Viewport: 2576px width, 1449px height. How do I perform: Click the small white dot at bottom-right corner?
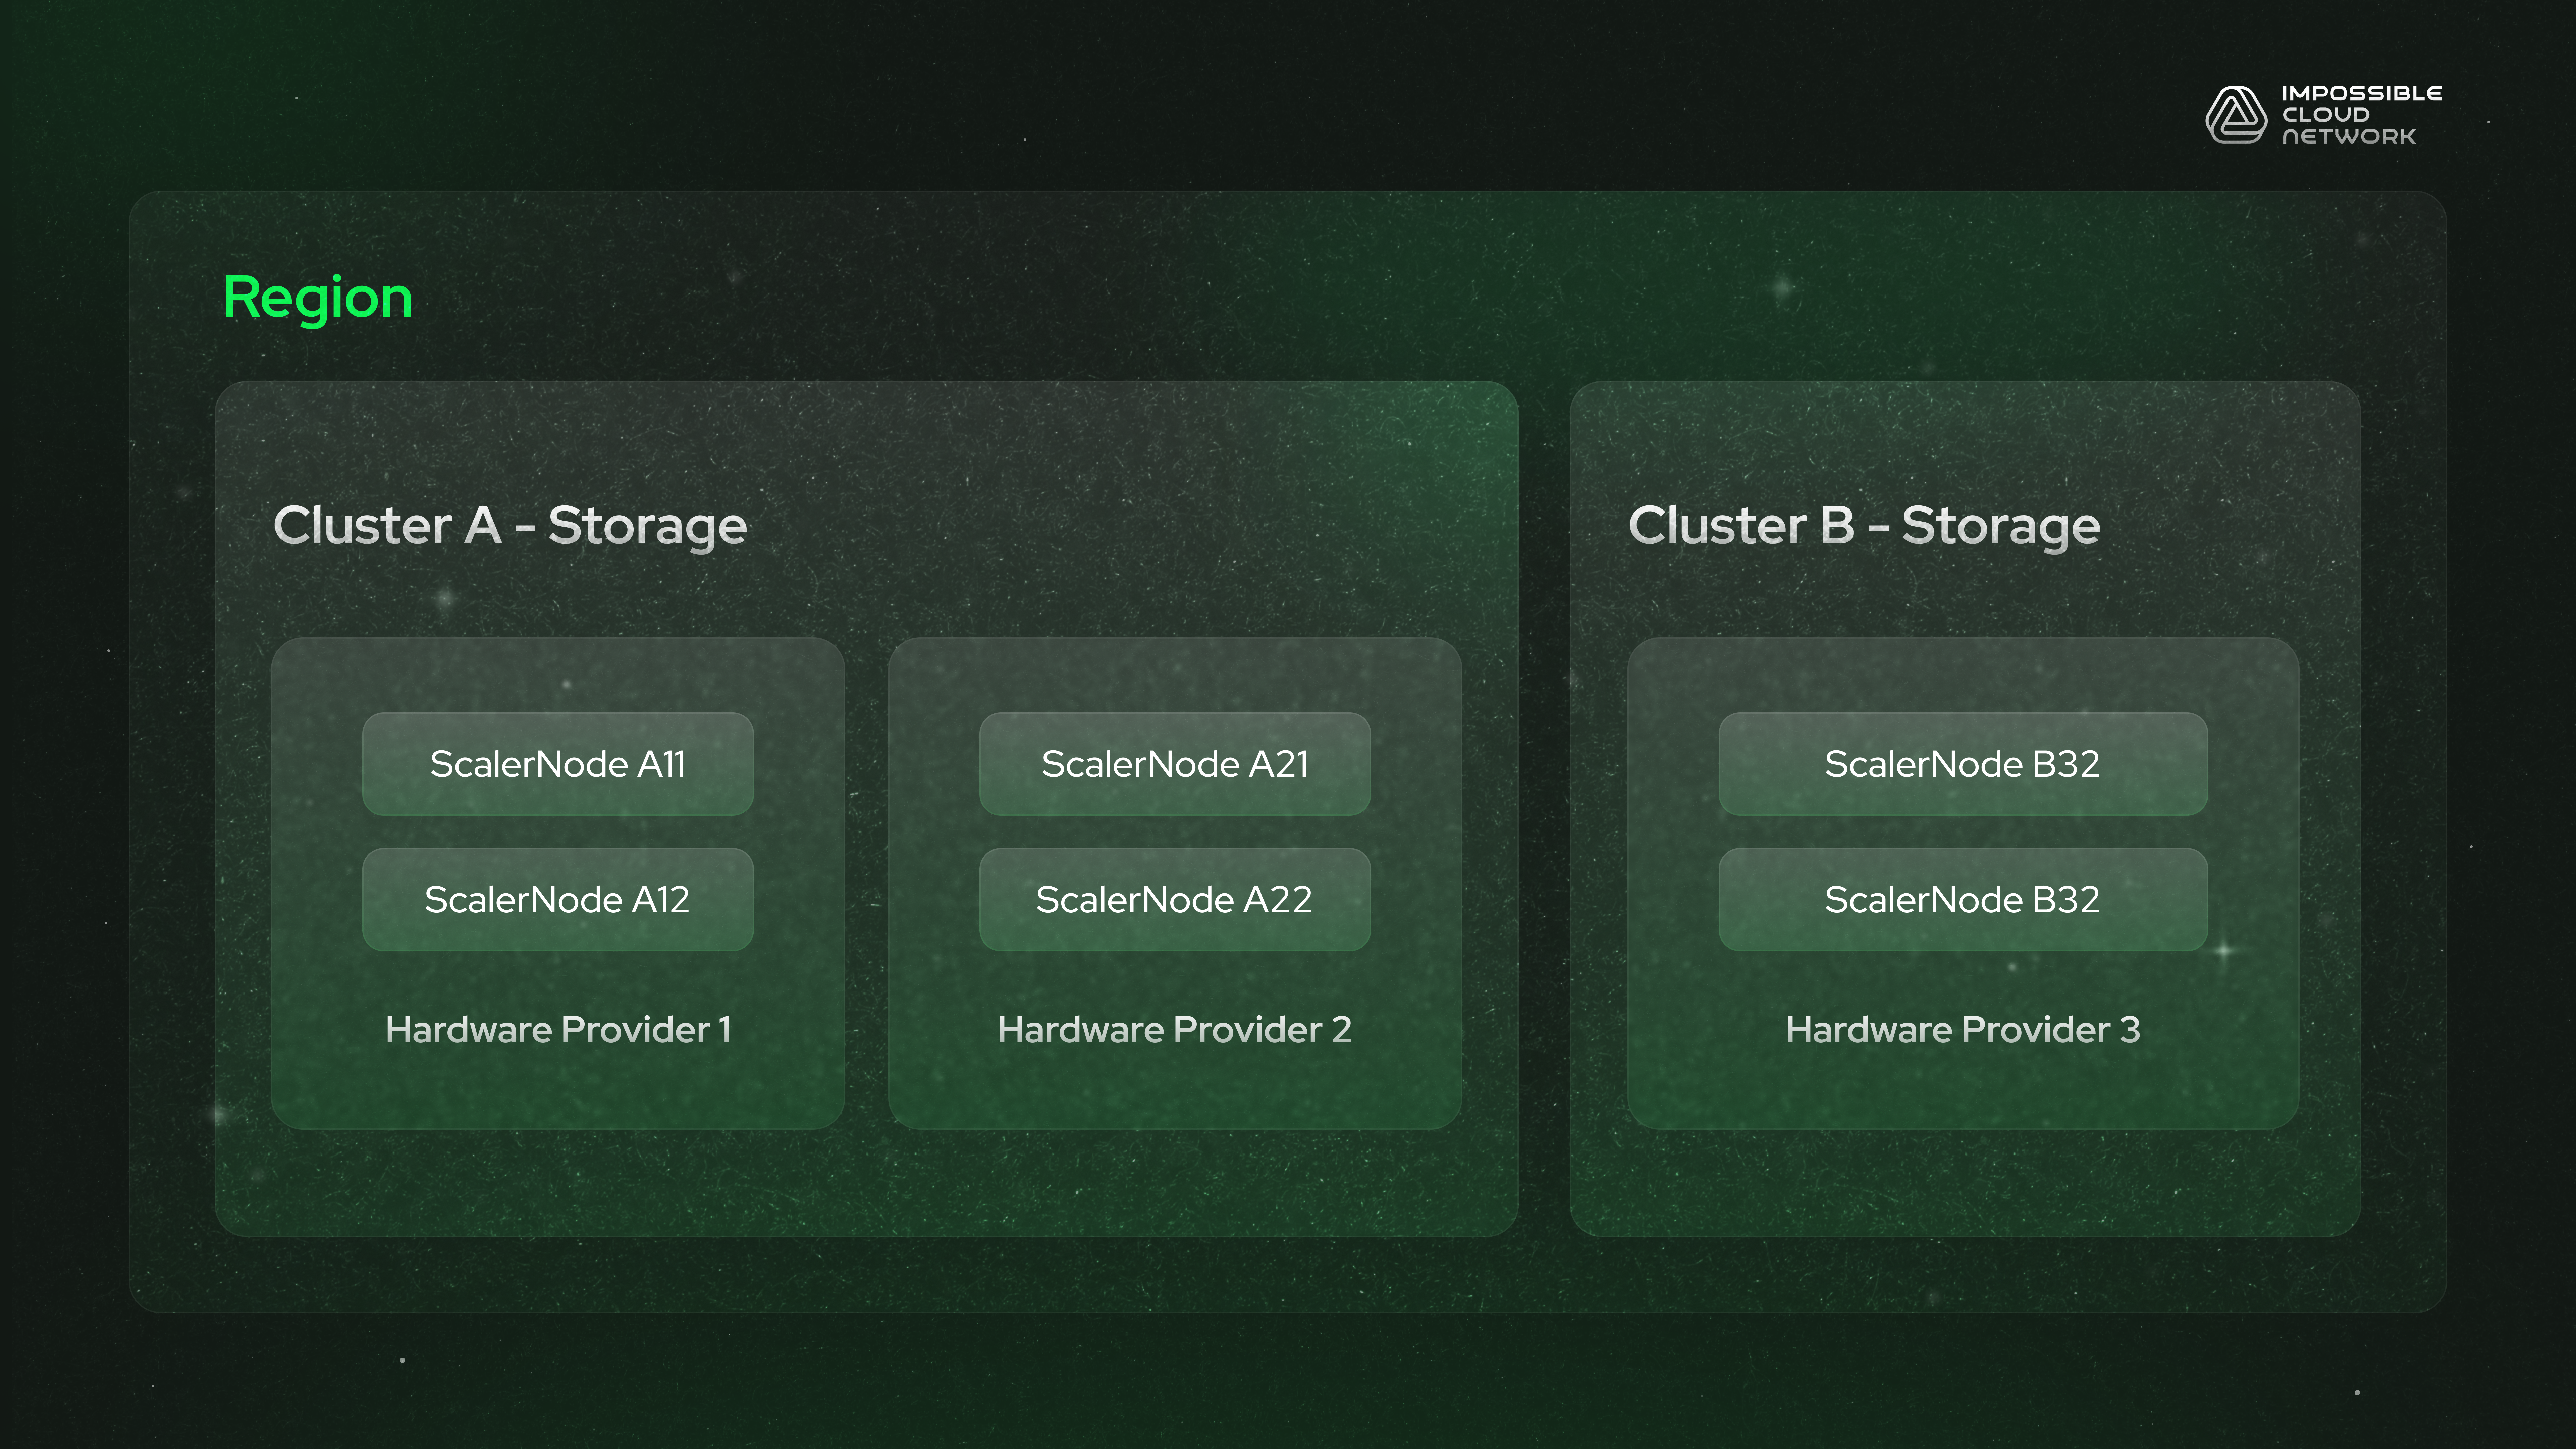(2357, 1392)
